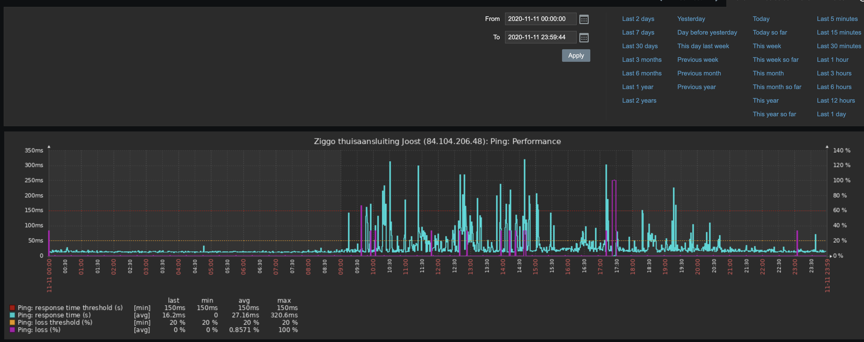Click the Apply button

(576, 55)
